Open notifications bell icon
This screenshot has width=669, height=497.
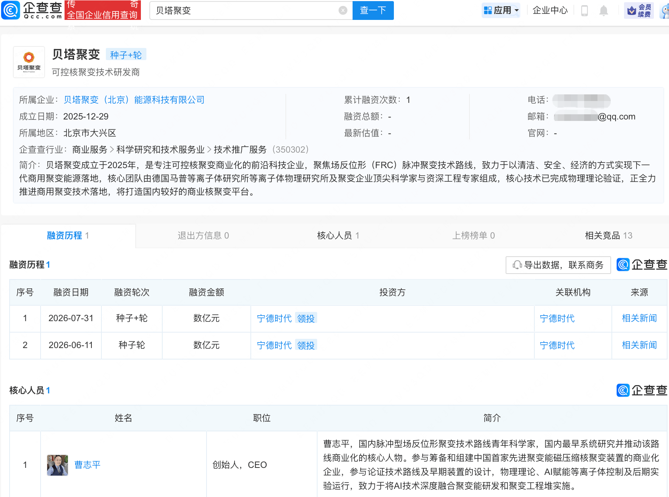(x=604, y=11)
